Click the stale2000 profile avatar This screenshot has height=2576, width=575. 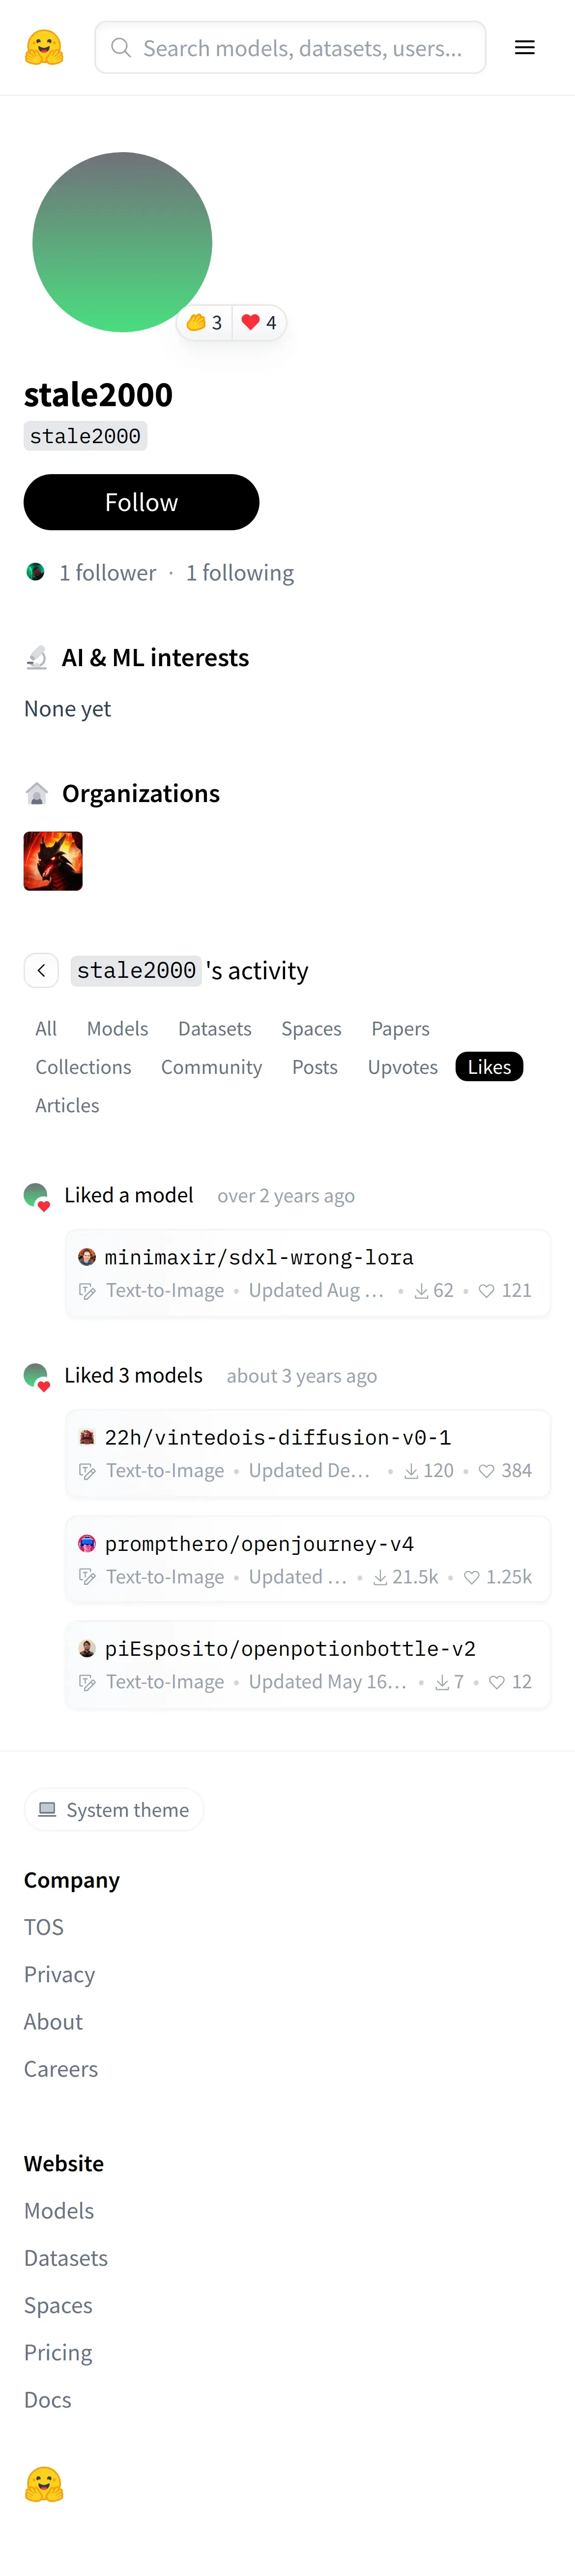click(122, 242)
